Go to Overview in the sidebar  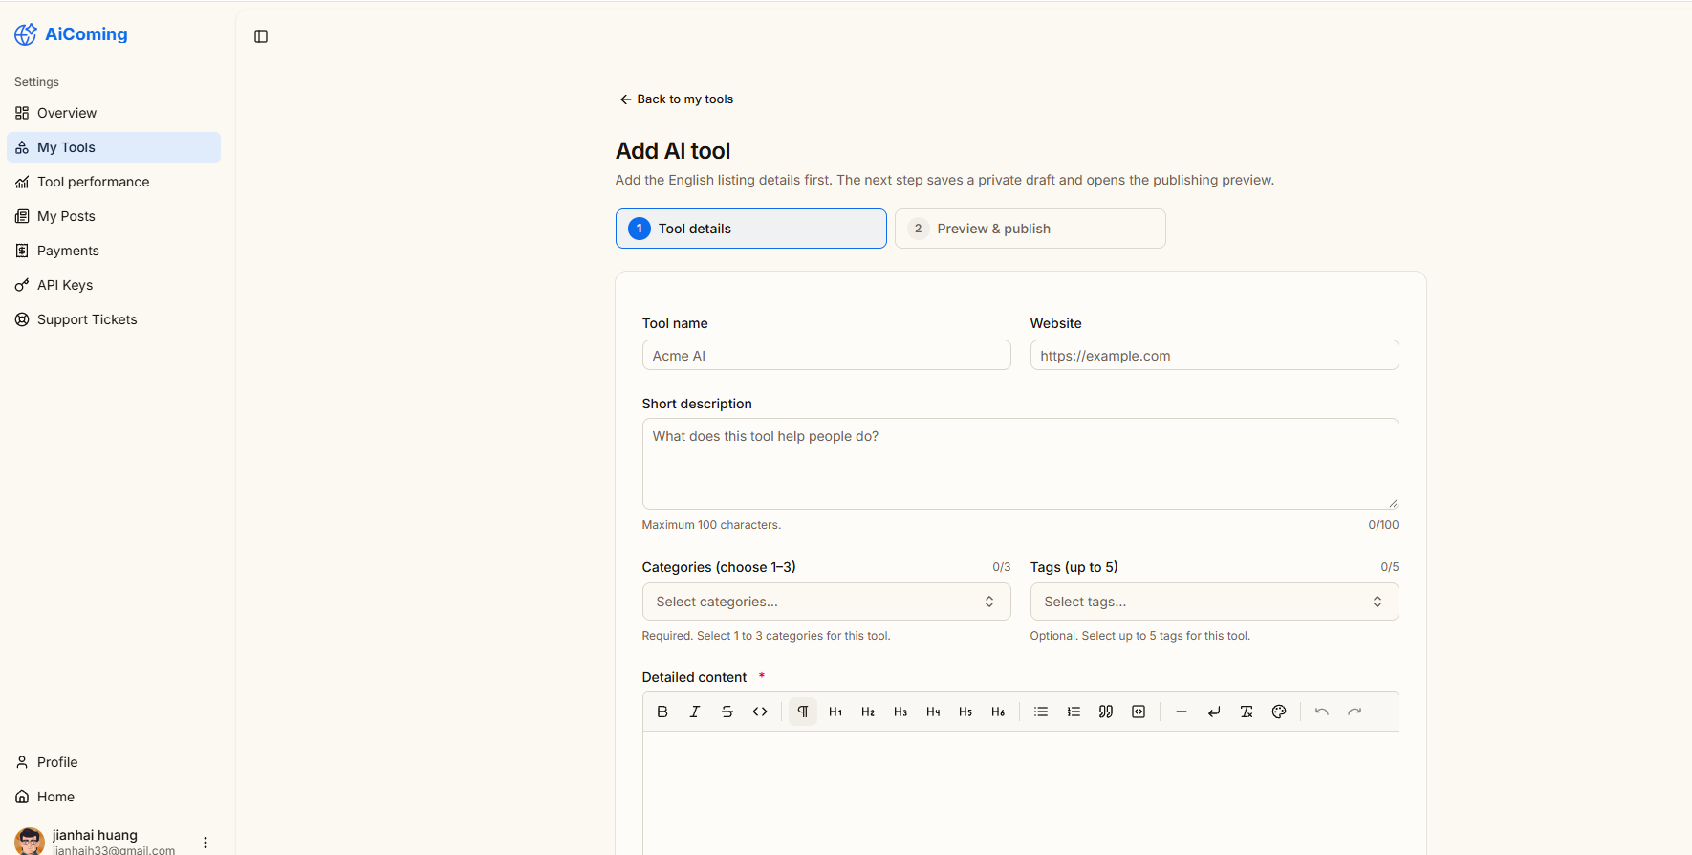(114, 113)
